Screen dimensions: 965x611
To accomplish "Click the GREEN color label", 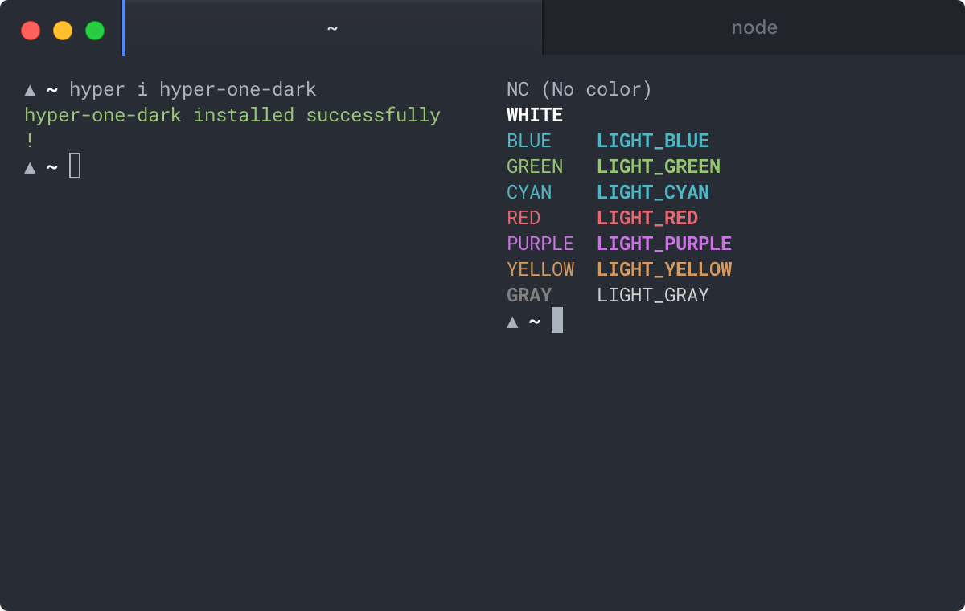I will click(535, 166).
